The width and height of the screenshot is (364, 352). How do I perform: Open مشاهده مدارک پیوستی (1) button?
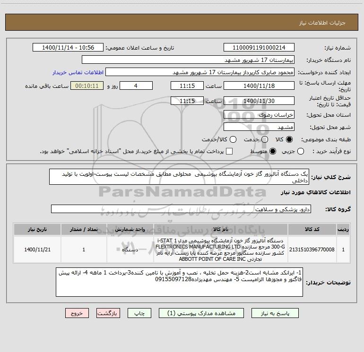pyautogui.click(x=201, y=313)
